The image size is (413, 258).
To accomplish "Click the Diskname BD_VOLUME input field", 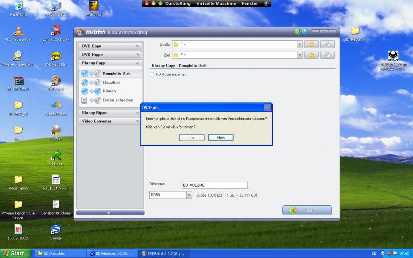I will (214, 185).
